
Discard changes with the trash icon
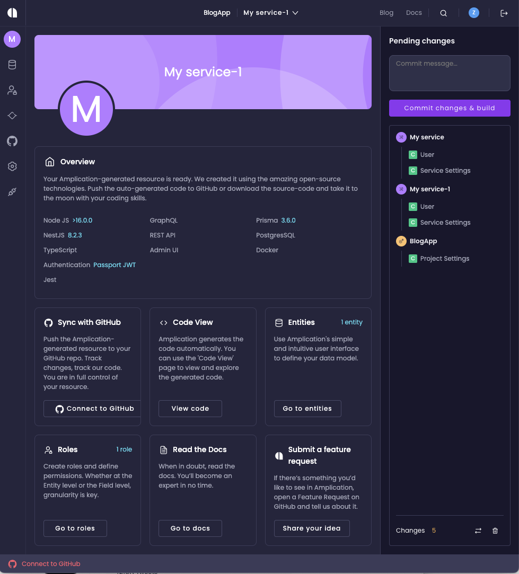coord(495,531)
